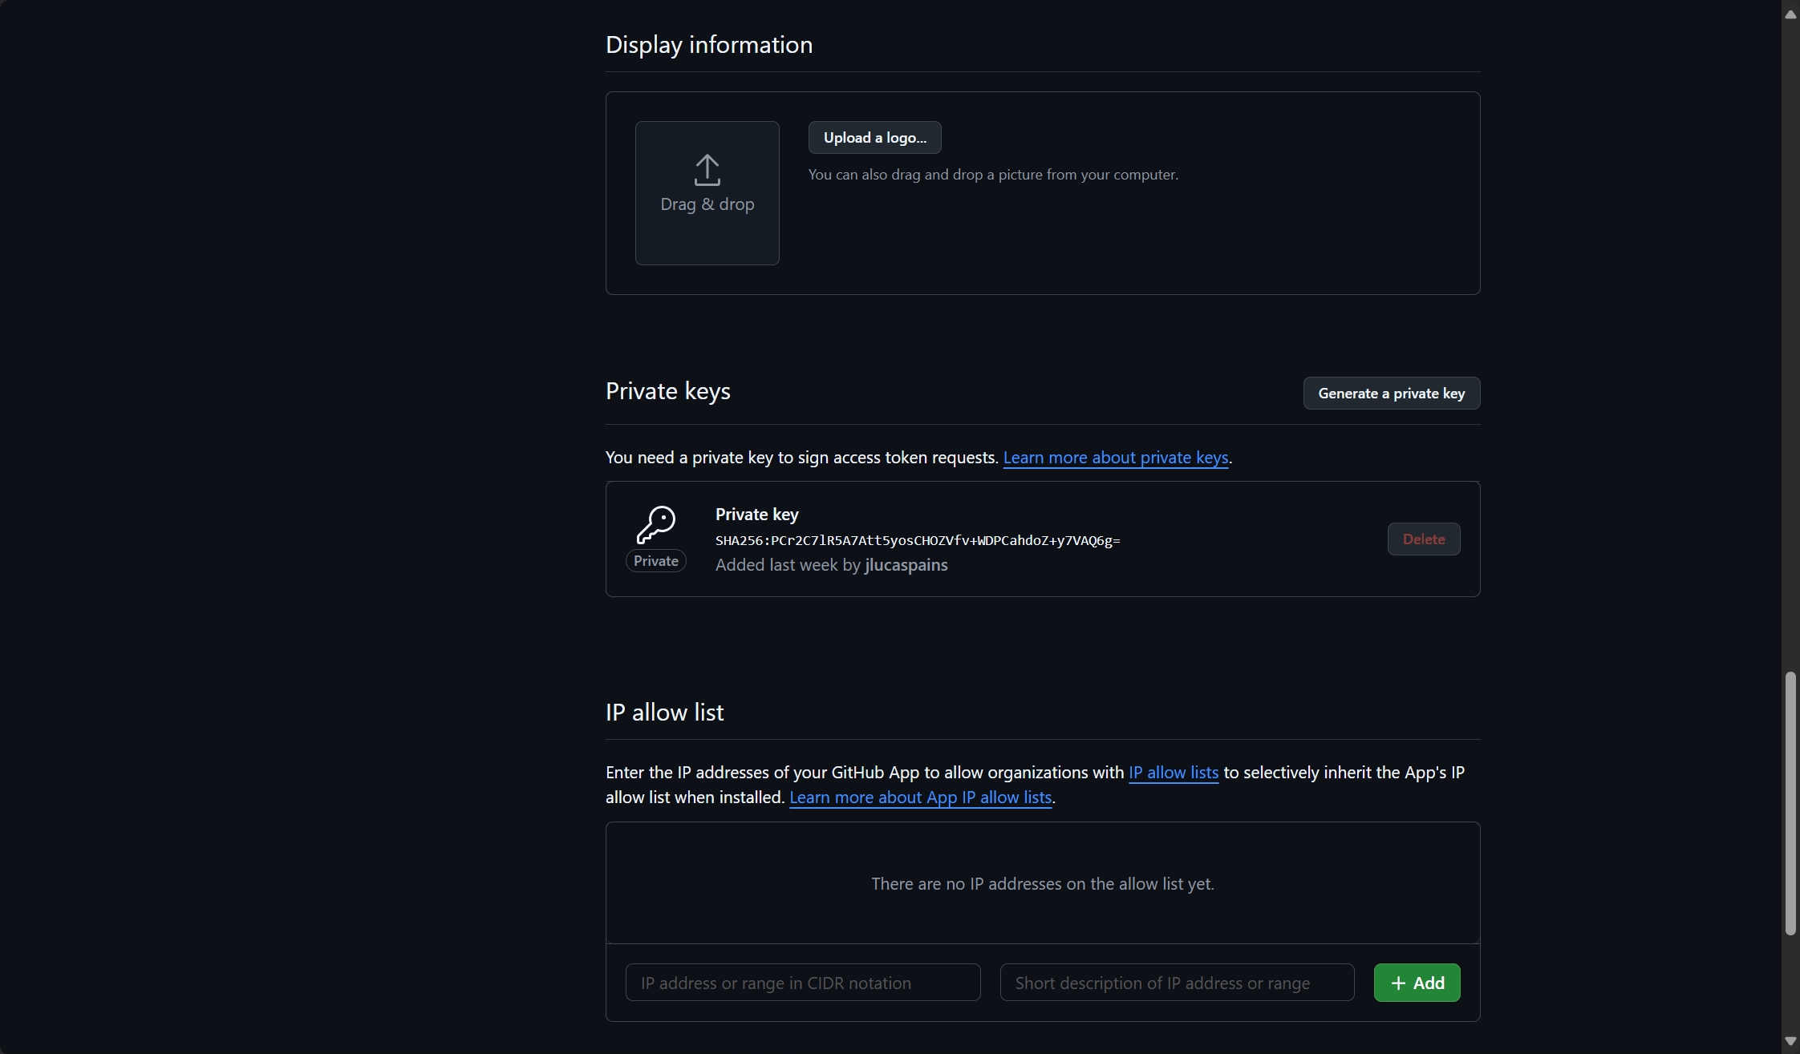The height and width of the screenshot is (1054, 1800).
Task: Delete the listed private key
Action: [1423, 539]
